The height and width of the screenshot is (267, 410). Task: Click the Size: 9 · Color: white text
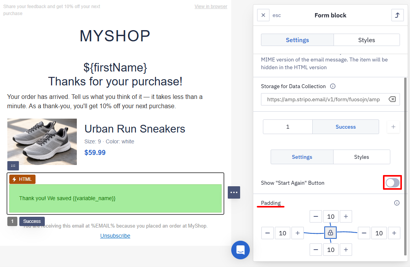pos(109,142)
